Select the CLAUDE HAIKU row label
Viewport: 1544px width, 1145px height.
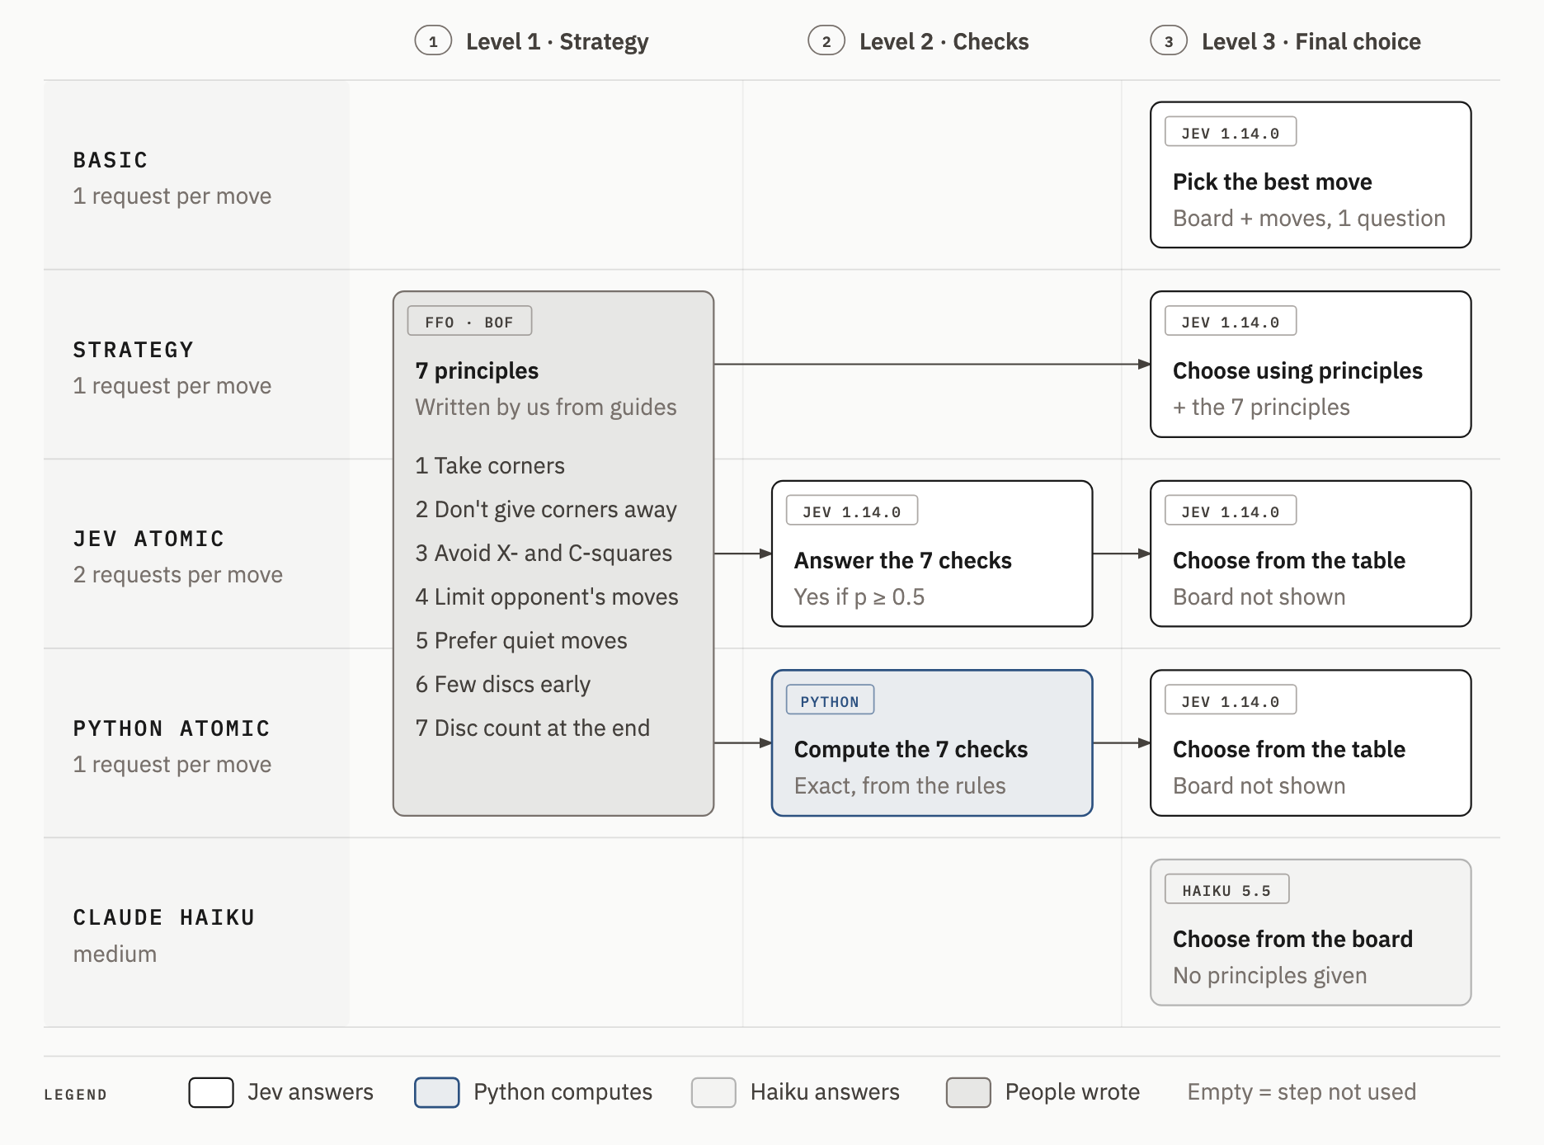[164, 917]
